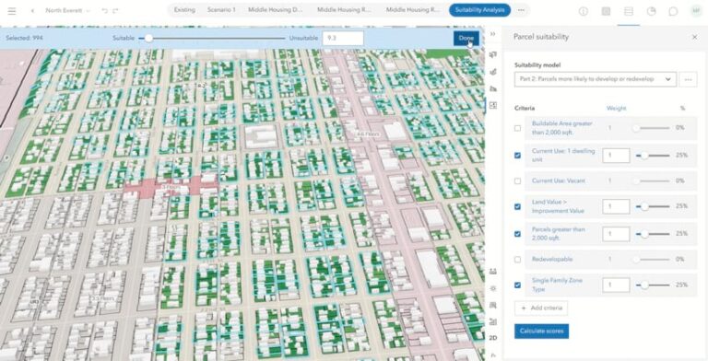Click Calculate scores button
The width and height of the screenshot is (708, 361).
[x=541, y=332]
